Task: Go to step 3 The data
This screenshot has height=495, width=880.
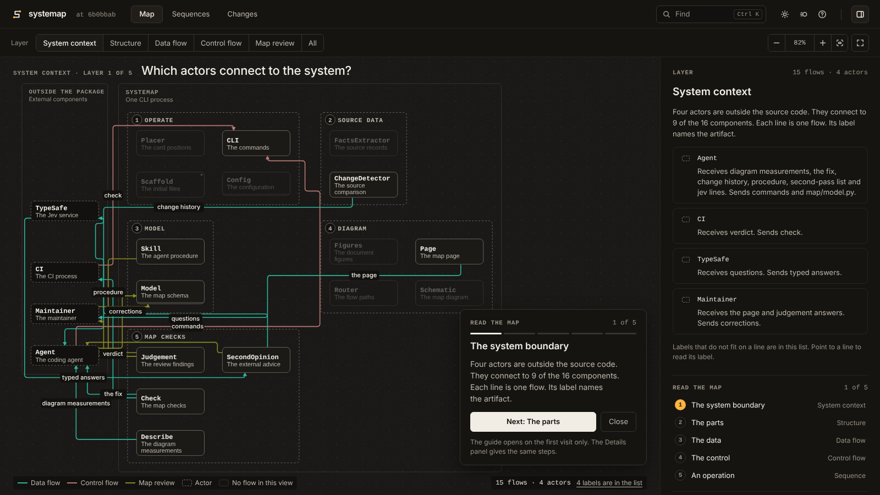Action: [770, 440]
